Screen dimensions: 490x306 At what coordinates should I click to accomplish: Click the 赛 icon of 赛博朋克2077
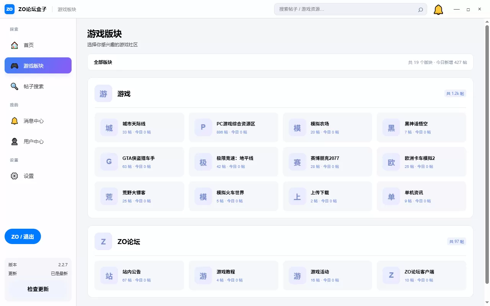tap(297, 162)
